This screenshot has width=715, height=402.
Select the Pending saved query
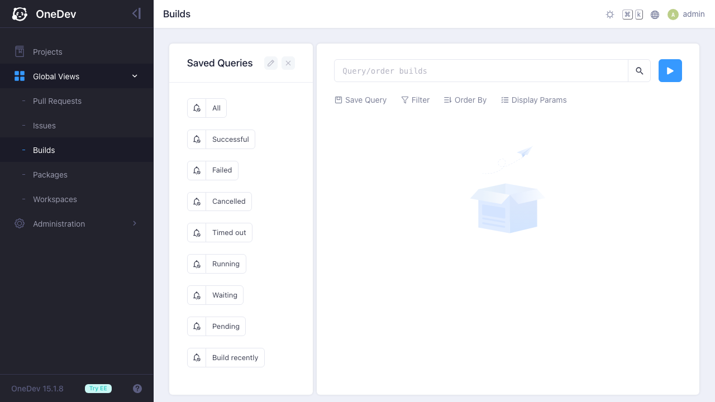tap(226, 327)
